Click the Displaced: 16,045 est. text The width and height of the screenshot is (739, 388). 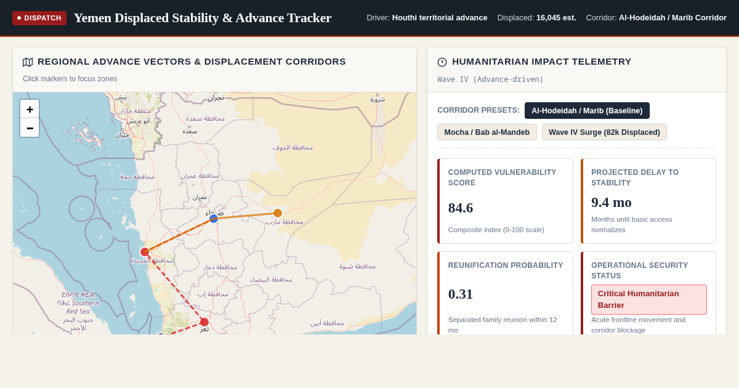pos(537,18)
